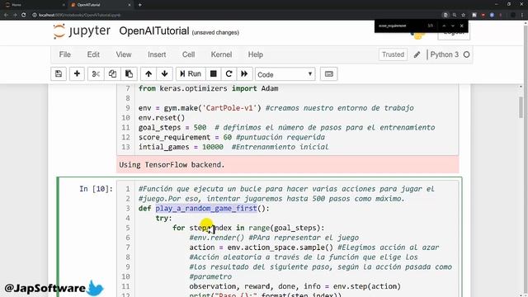
Task: Go to next find-in-page match
Action: point(453,26)
